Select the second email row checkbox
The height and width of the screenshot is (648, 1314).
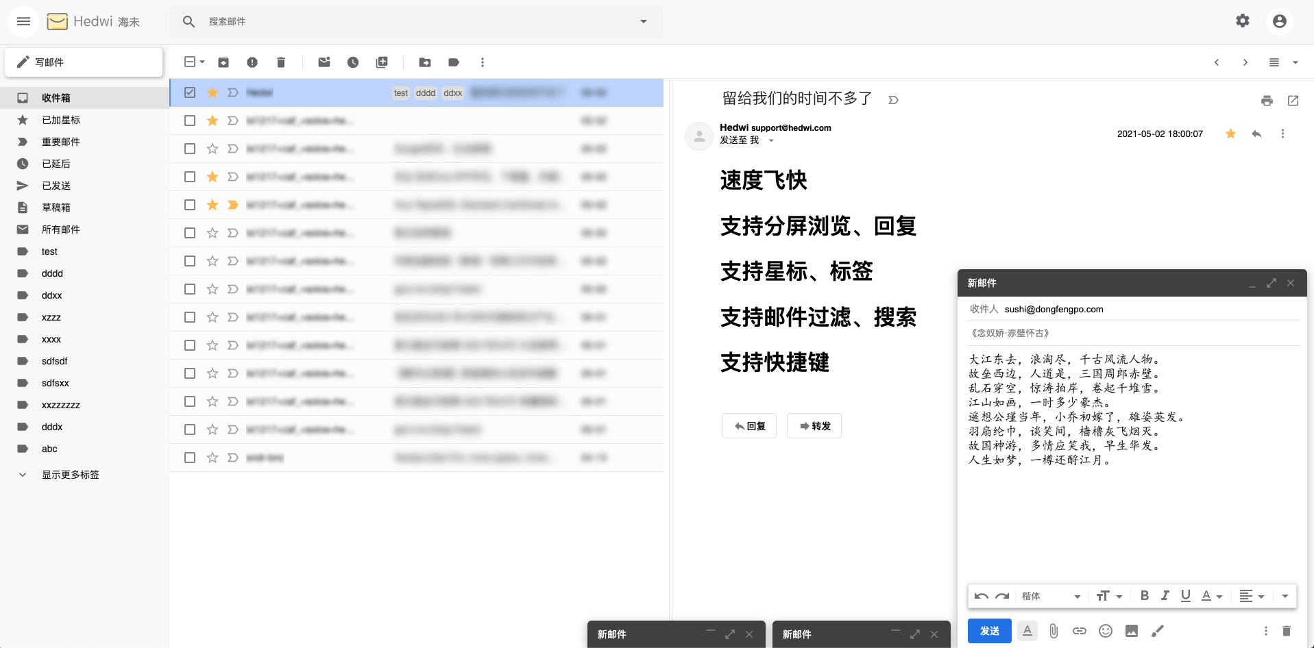(x=190, y=121)
